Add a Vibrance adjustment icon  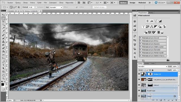143,27
